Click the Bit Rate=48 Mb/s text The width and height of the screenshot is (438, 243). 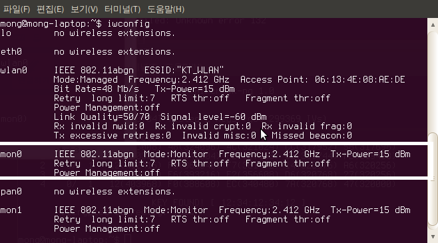click(x=97, y=89)
